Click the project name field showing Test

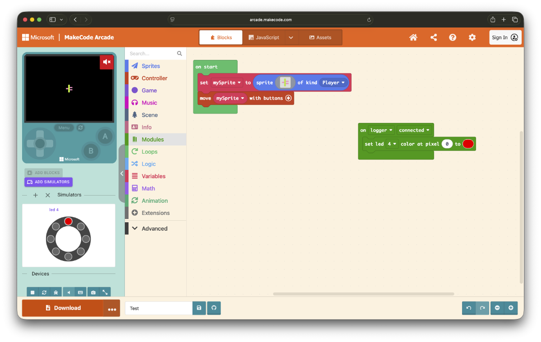(159, 308)
